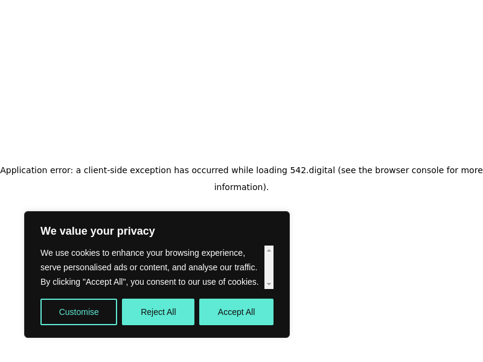This screenshot has height=362, width=483.
Task: Click the word "privacy" in banner heading
Action: 136,231
